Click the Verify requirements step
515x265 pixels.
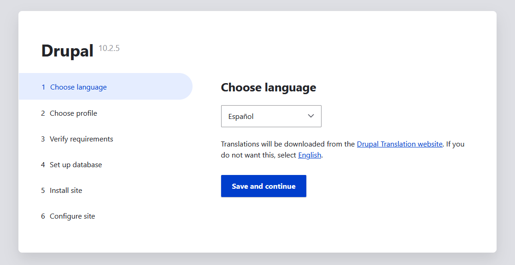tap(81, 139)
